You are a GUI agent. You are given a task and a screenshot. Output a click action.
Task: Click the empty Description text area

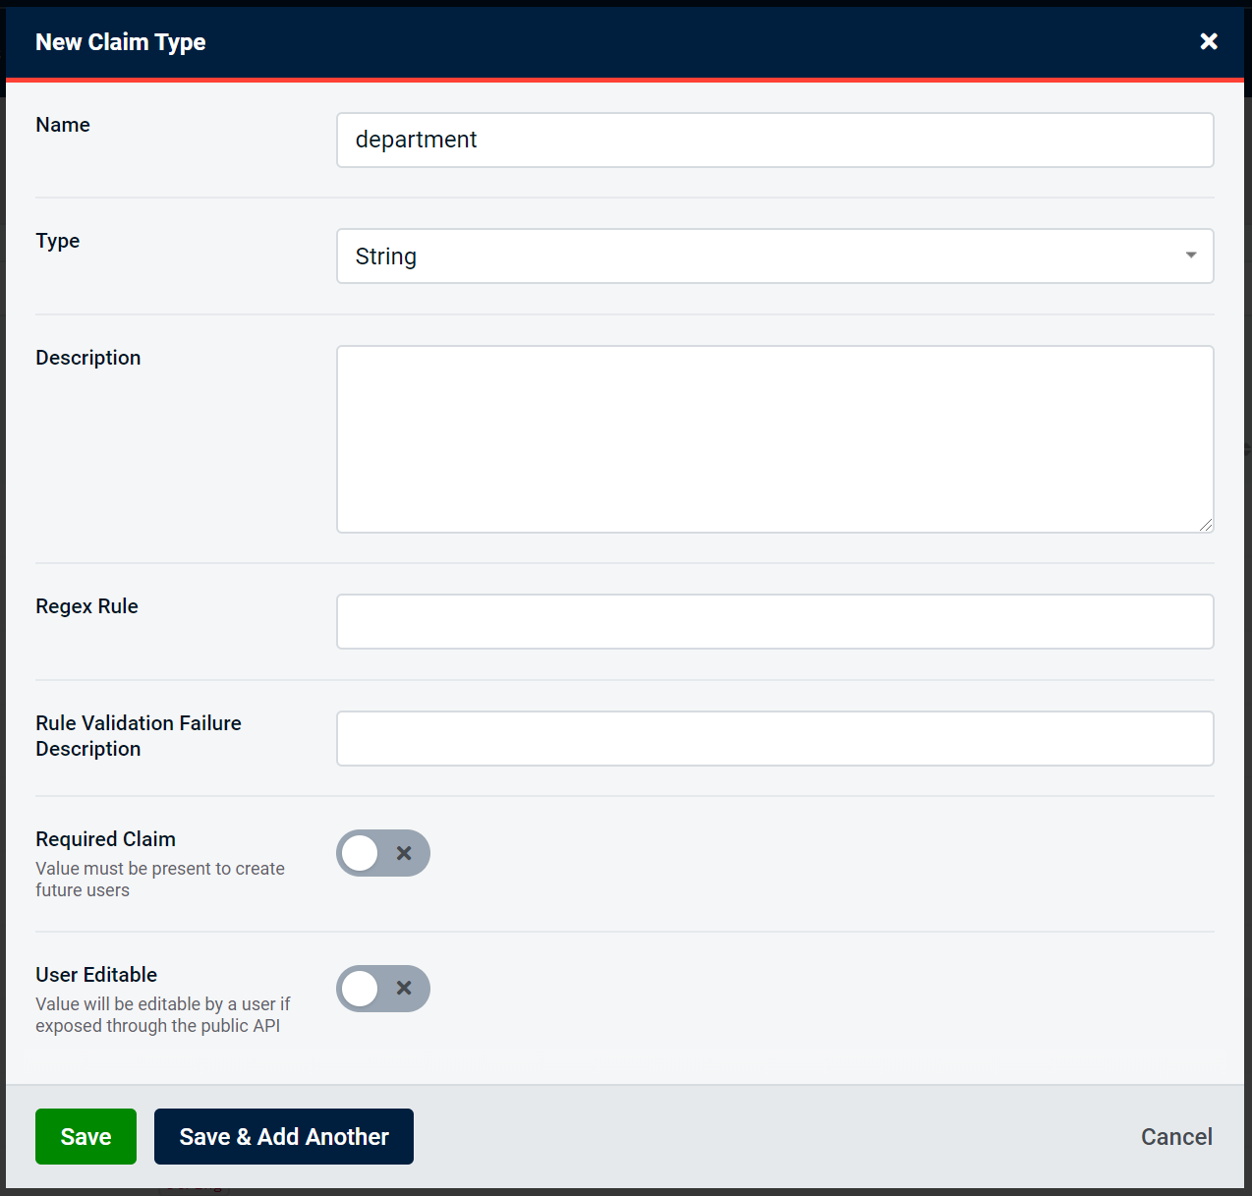pyautogui.click(x=775, y=438)
